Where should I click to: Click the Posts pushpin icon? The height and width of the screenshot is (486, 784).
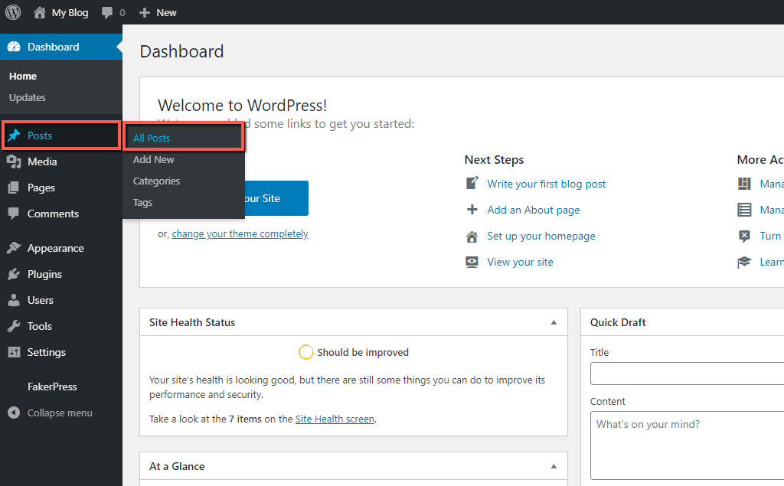[x=14, y=135]
